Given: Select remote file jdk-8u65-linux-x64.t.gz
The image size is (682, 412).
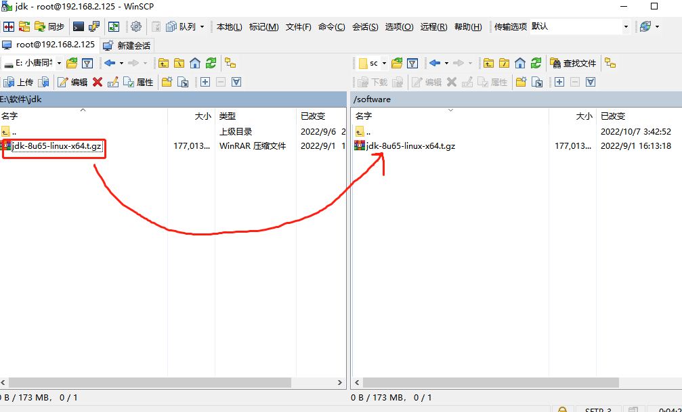Looking at the screenshot, I should (410, 146).
